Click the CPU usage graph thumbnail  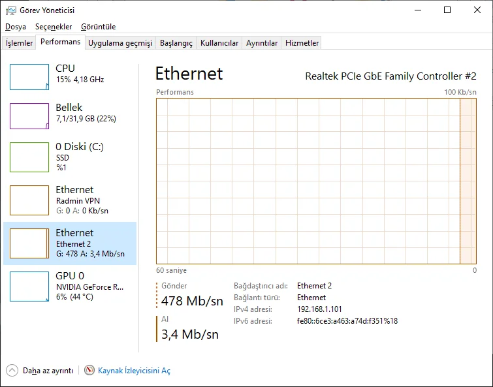[29, 77]
